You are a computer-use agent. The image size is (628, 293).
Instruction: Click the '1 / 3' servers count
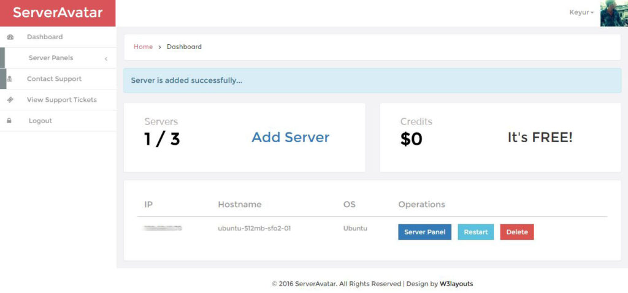pyautogui.click(x=162, y=139)
